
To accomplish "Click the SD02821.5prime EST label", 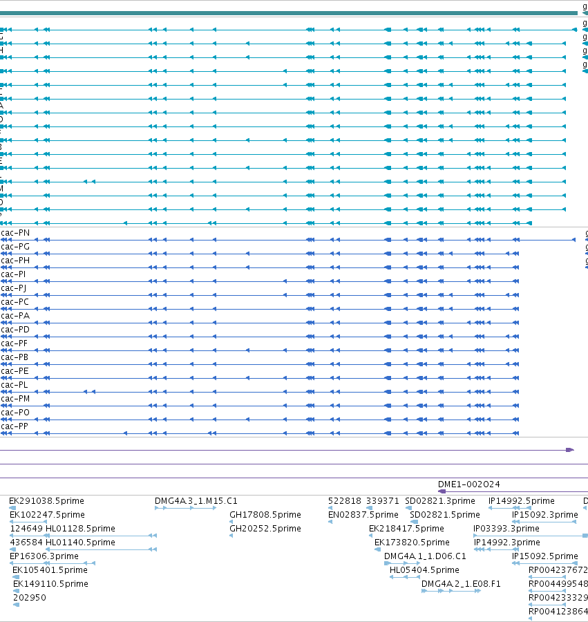I will coord(445,515).
